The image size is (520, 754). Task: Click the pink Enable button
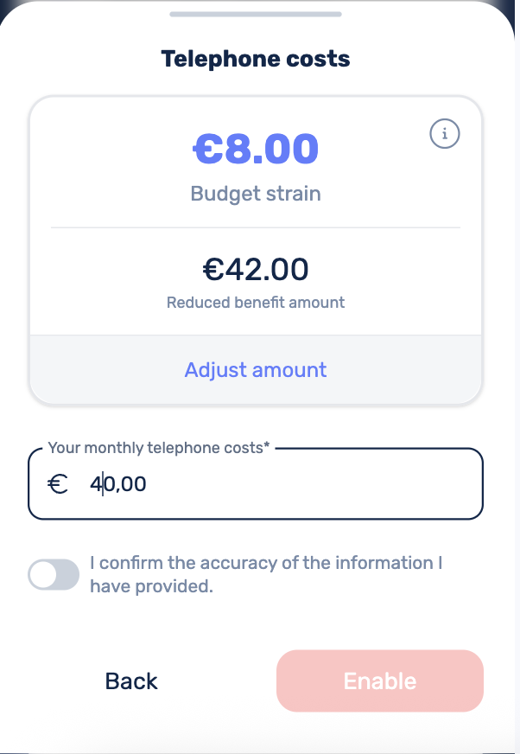[x=380, y=681]
